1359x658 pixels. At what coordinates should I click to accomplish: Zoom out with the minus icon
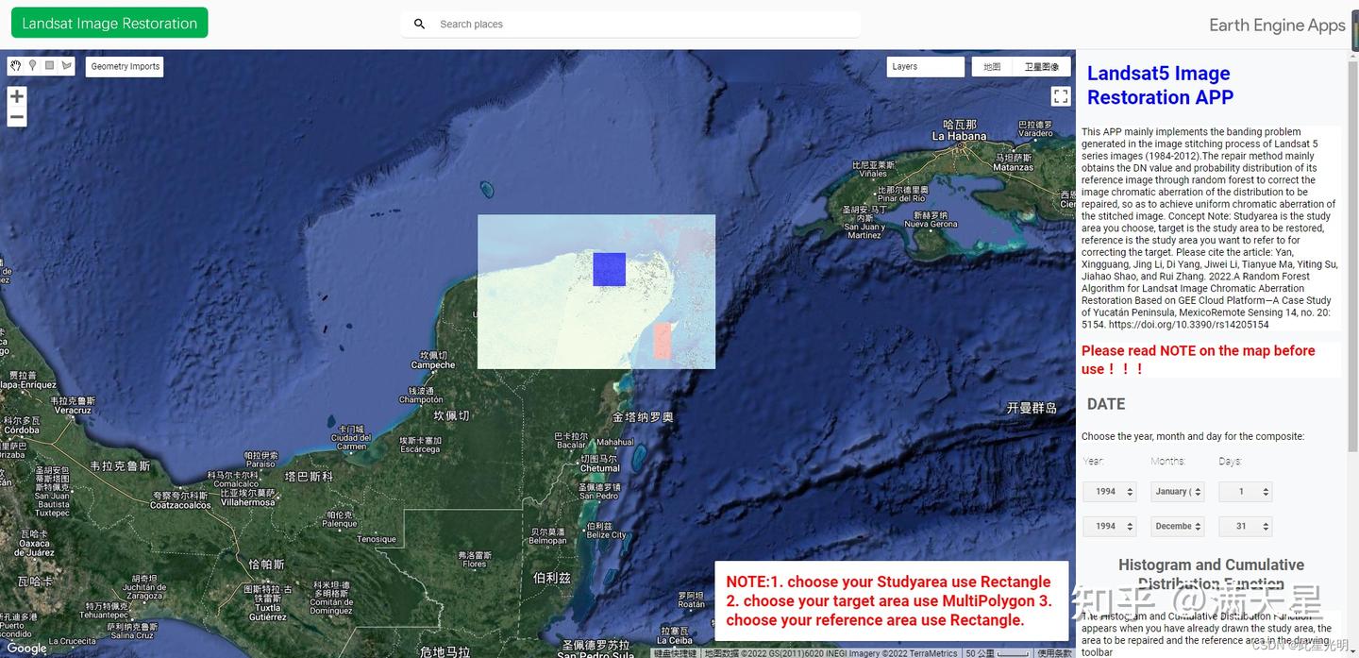[16, 117]
